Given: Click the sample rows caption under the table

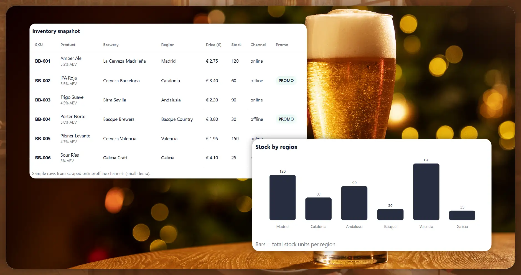Looking at the screenshot, I should [x=91, y=173].
